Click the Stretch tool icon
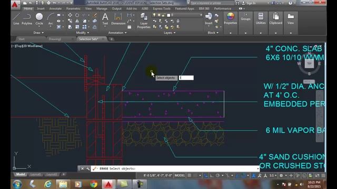The image size is (337, 189). [70, 27]
